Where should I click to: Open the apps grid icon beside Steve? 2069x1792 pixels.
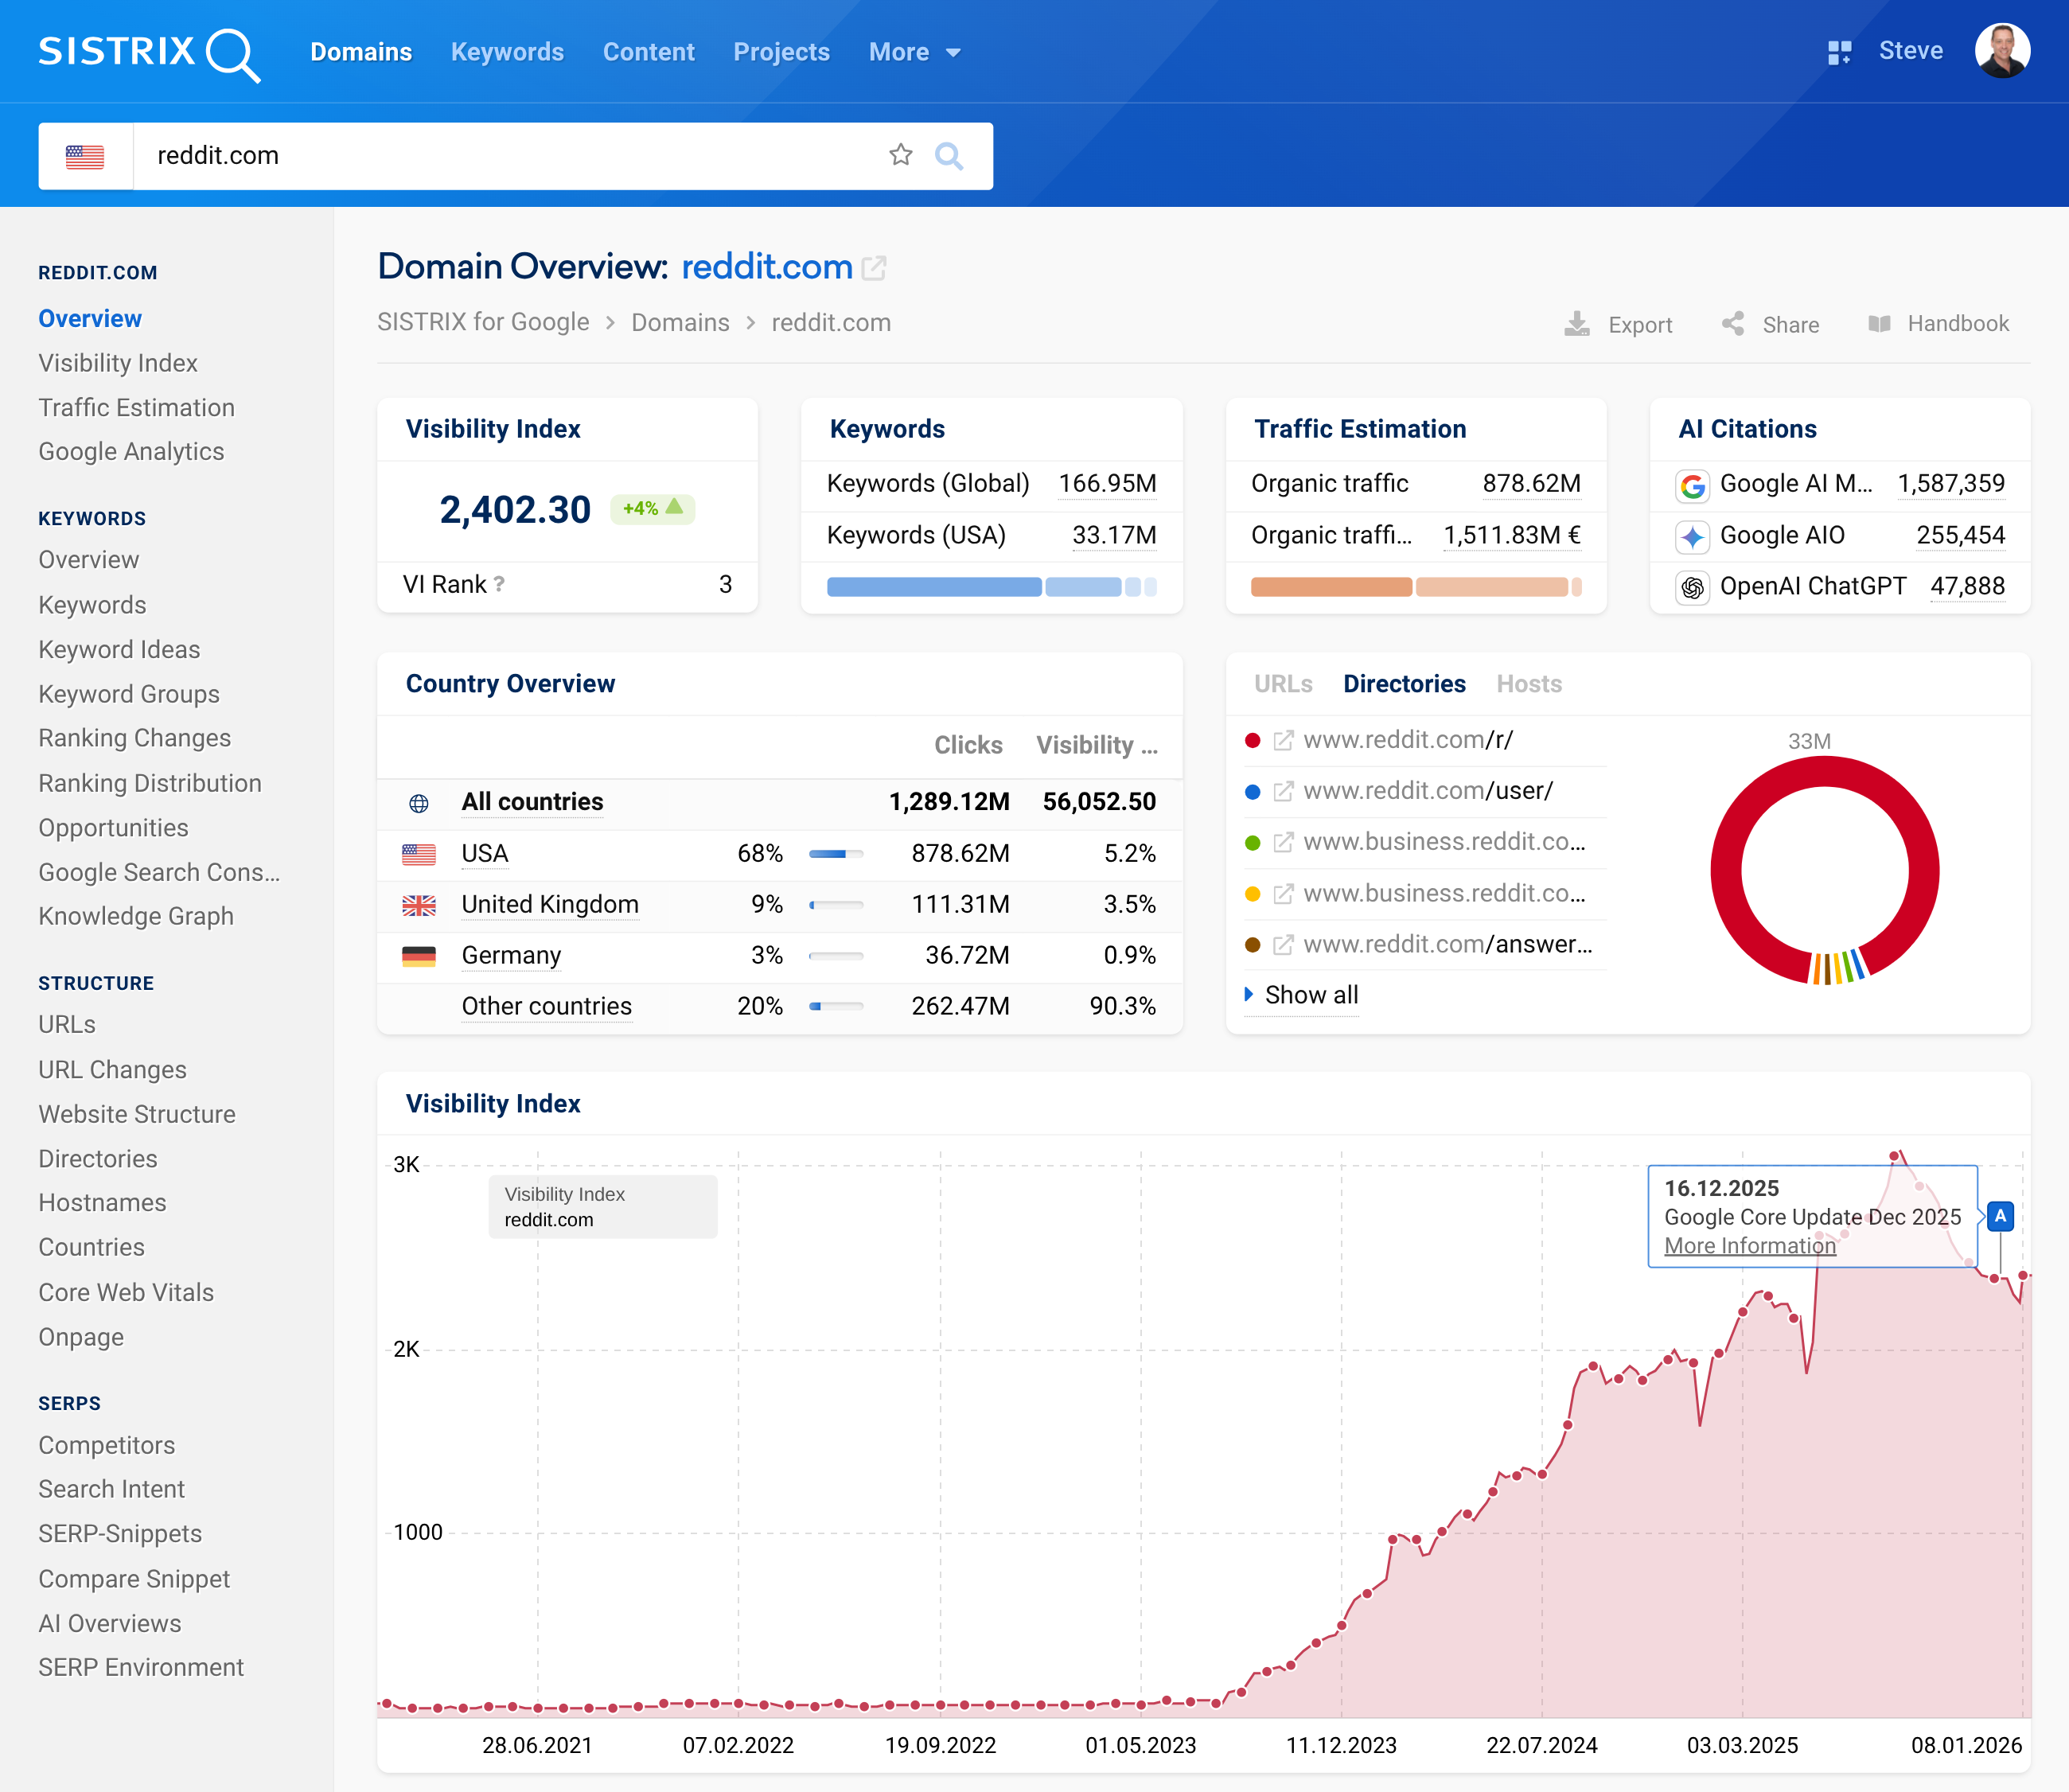coord(1839,51)
